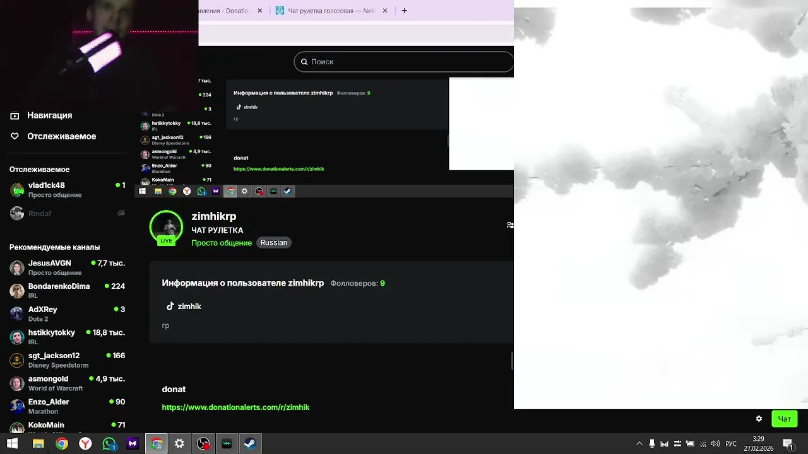Image resolution: width=808 pixels, height=454 pixels.
Task: Open the donationalerts.com/r/zimhik link
Action: point(235,407)
